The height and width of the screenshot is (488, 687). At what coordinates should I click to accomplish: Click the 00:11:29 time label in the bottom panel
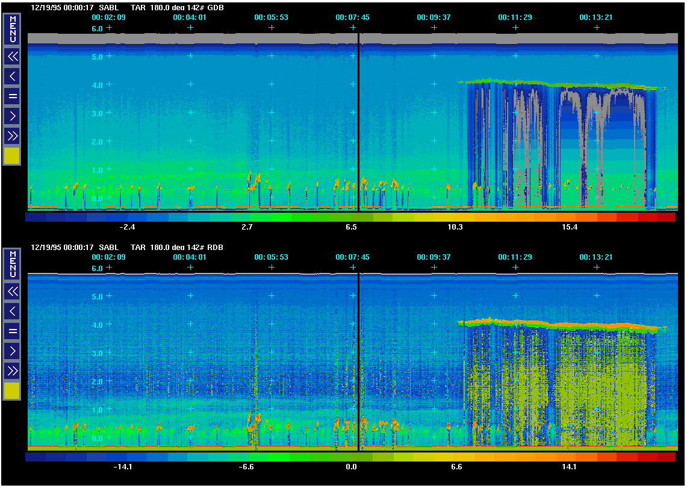click(515, 257)
